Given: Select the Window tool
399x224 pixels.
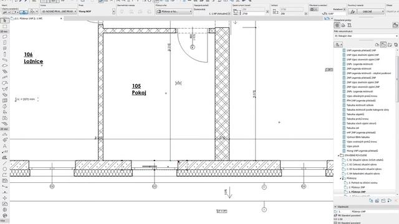Looking at the screenshot, I should click(4, 49).
